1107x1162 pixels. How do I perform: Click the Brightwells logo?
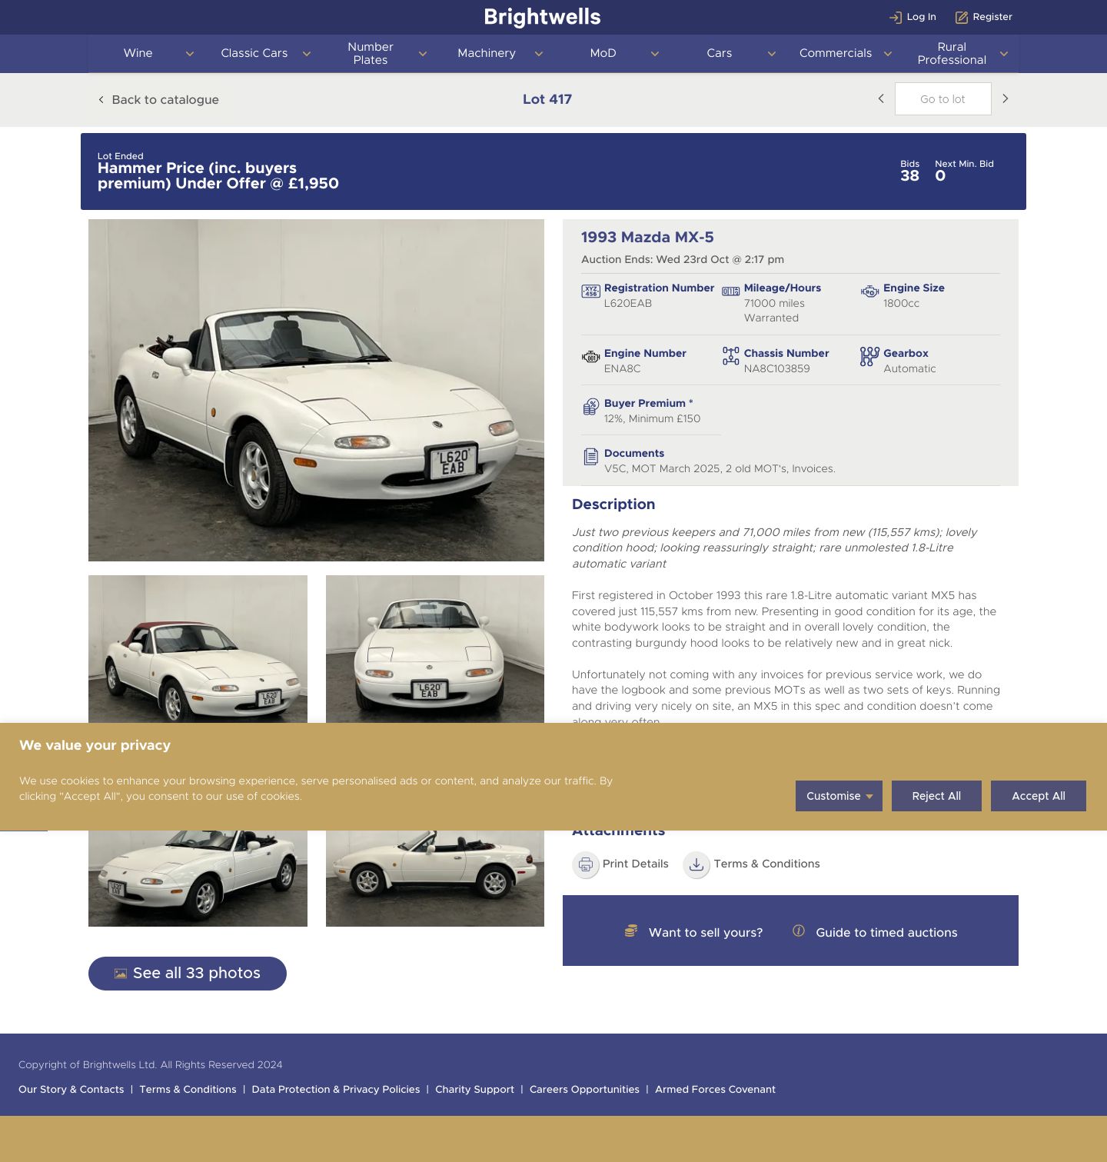[x=543, y=17]
